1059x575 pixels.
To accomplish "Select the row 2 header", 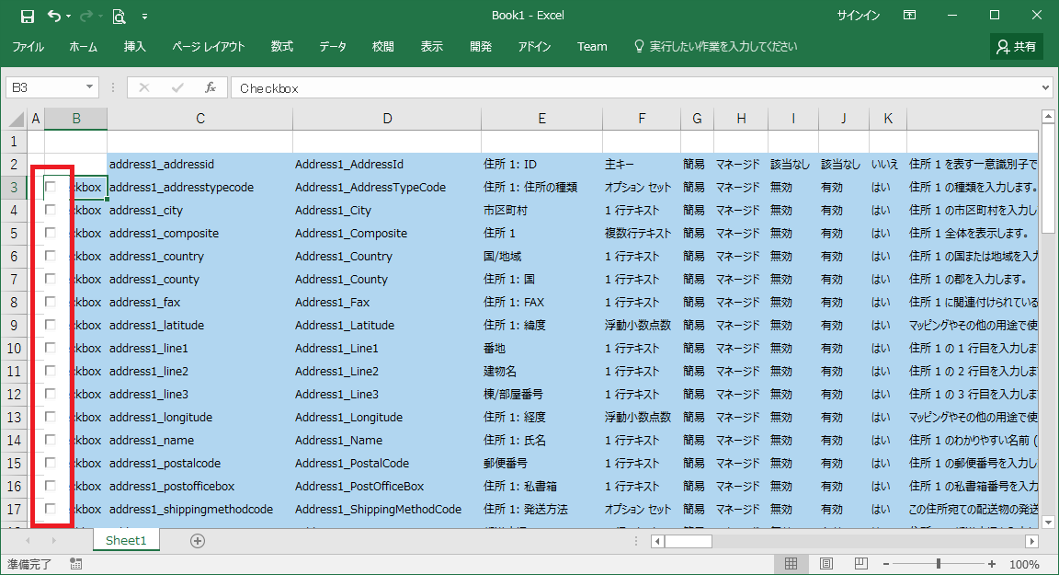I will coord(14,164).
